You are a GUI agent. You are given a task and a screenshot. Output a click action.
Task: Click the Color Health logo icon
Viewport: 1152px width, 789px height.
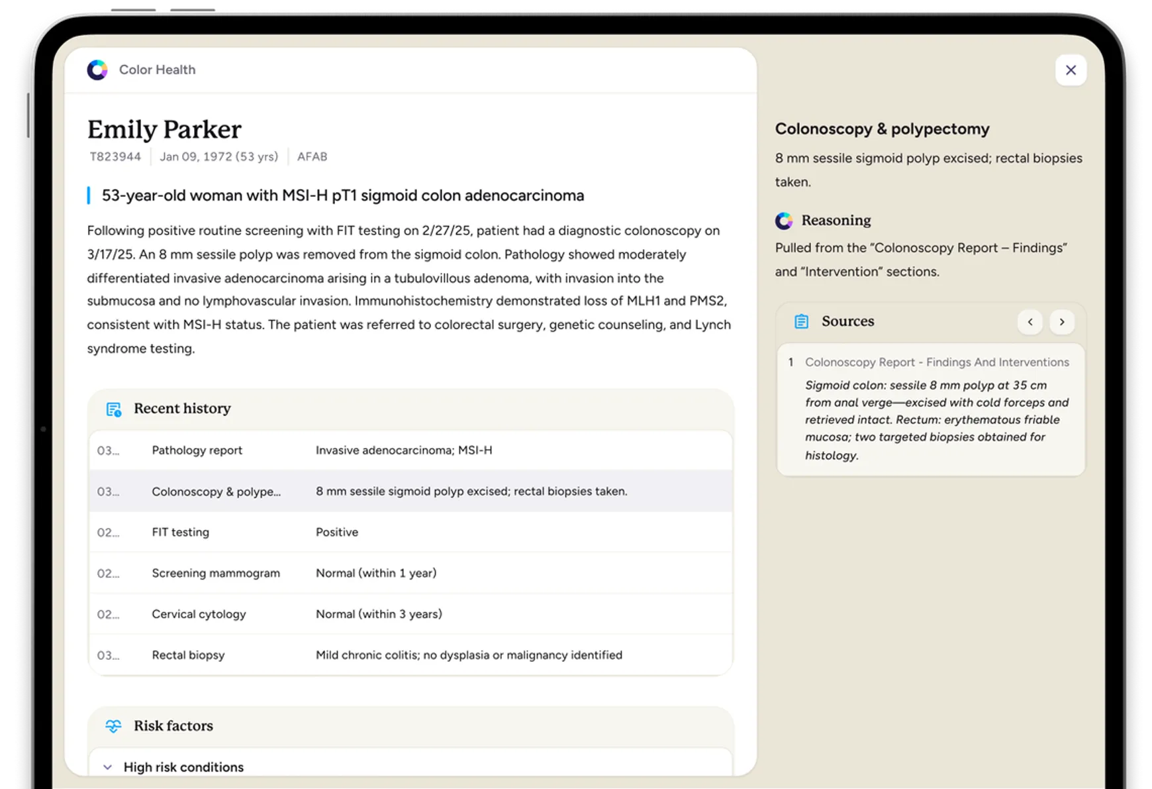coord(97,70)
